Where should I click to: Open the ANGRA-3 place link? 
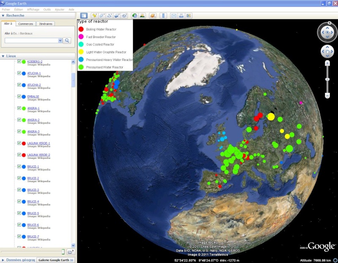pyautogui.click(x=33, y=131)
